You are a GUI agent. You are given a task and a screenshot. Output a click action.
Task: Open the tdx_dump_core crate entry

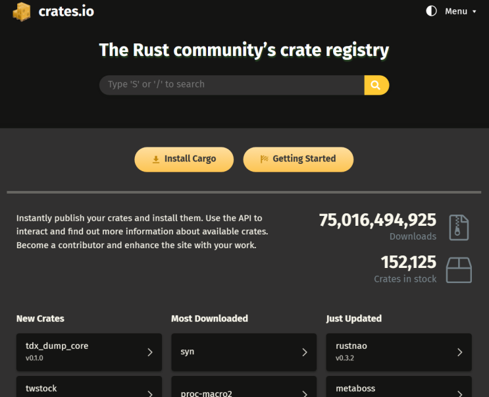(x=79, y=352)
